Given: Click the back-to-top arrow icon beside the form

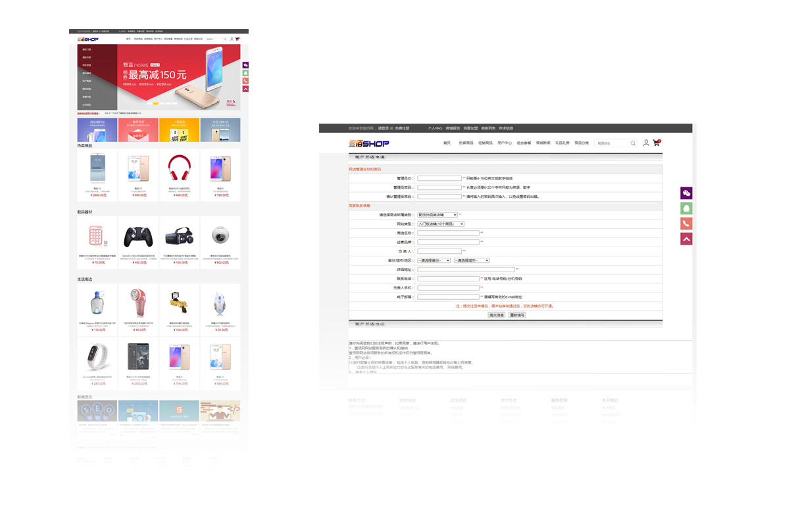Looking at the screenshot, I should tap(686, 239).
